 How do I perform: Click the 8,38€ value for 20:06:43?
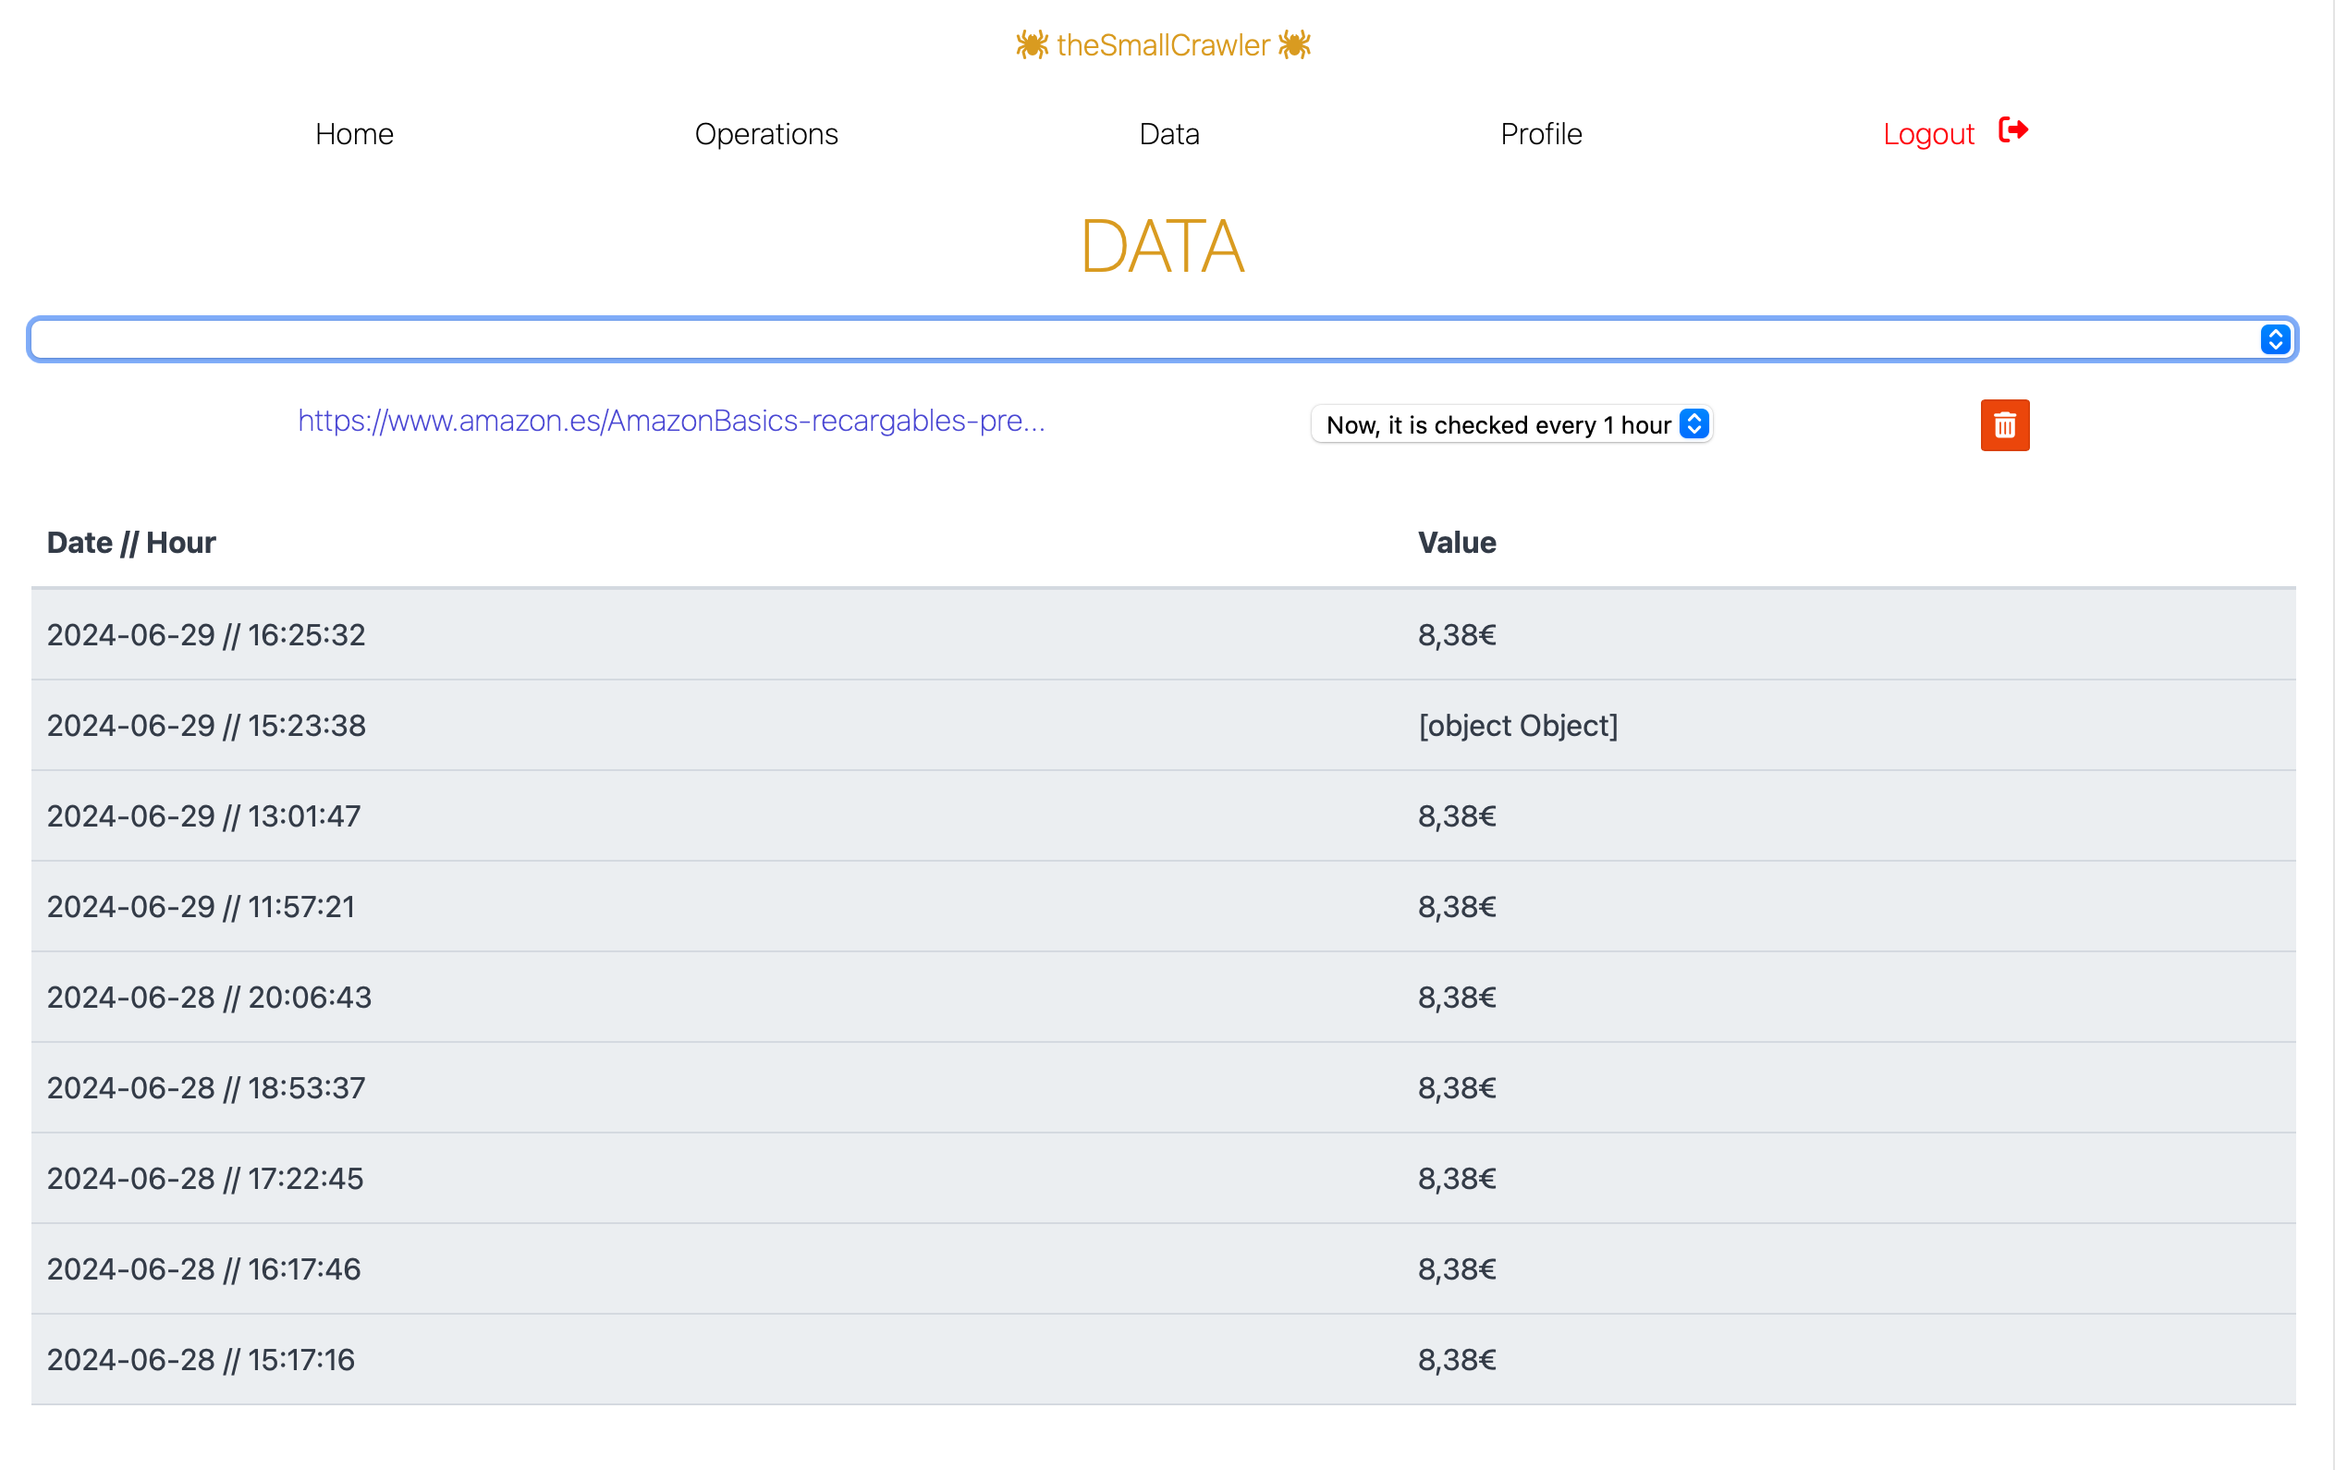1457,997
